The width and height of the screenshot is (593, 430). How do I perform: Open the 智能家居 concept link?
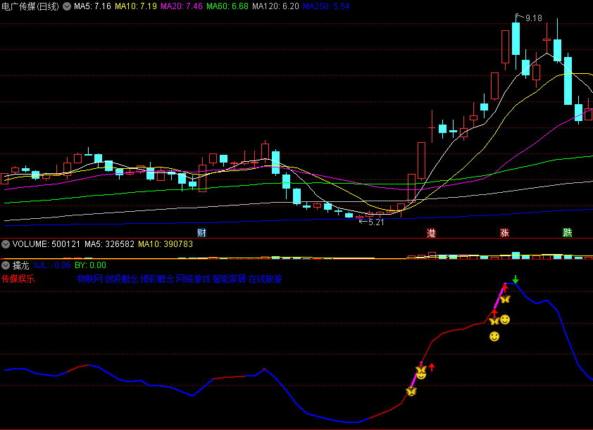(229, 279)
